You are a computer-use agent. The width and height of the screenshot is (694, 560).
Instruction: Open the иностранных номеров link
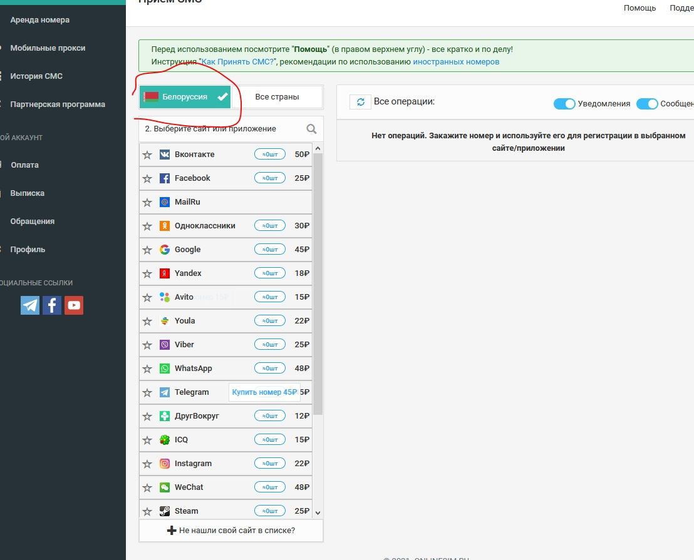tap(456, 62)
